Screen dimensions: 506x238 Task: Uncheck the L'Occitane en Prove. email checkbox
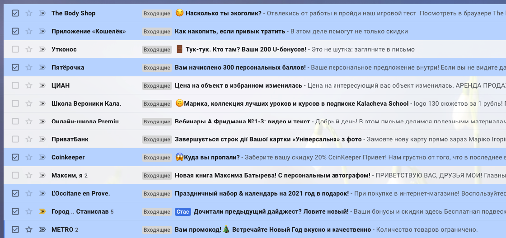(x=15, y=193)
